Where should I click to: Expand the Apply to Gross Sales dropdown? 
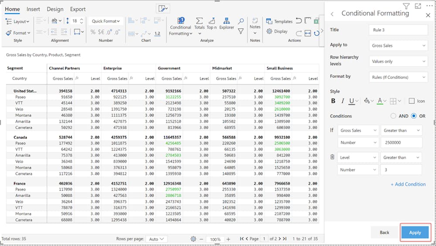pyautogui.click(x=399, y=45)
